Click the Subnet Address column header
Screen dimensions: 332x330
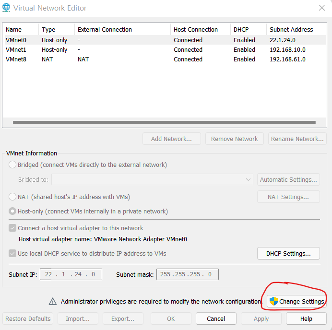coord(296,29)
